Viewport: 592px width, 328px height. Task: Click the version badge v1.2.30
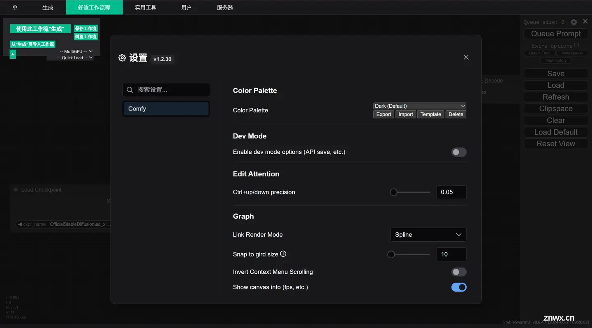[162, 59]
